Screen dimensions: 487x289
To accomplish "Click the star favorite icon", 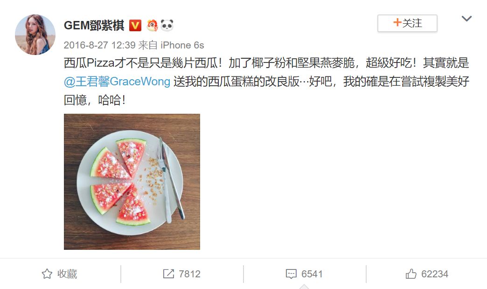I will coord(47,274).
